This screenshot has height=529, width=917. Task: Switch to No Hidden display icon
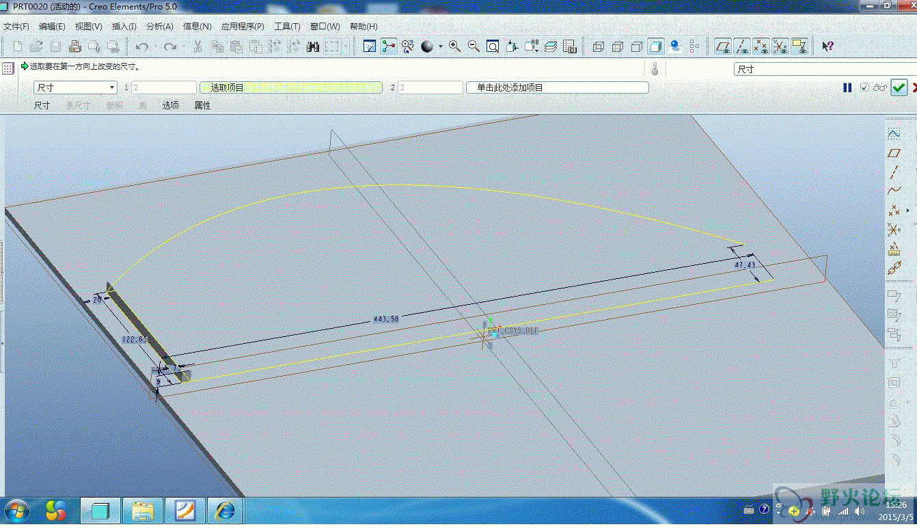(x=637, y=46)
